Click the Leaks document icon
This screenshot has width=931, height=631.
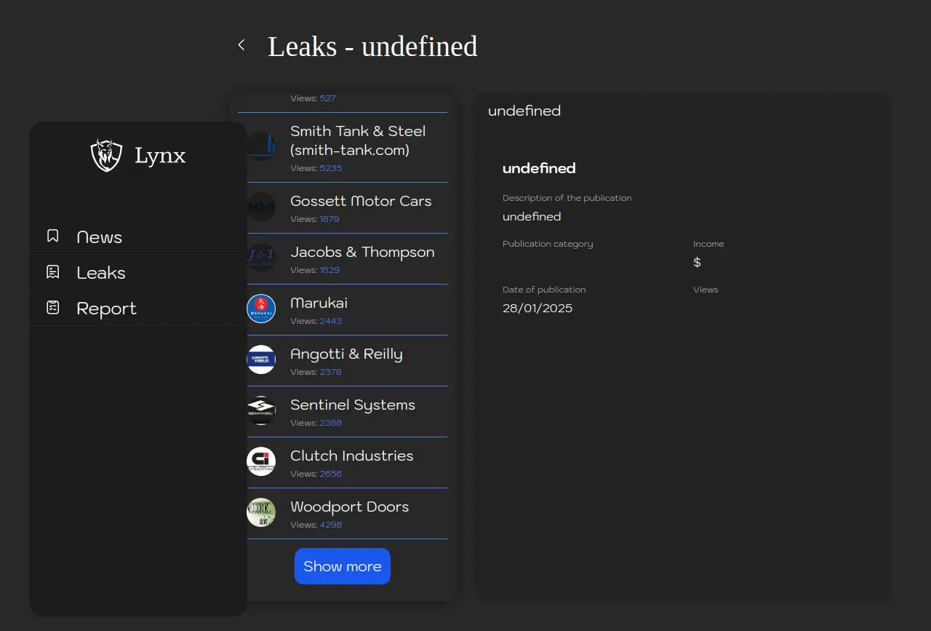tap(52, 272)
